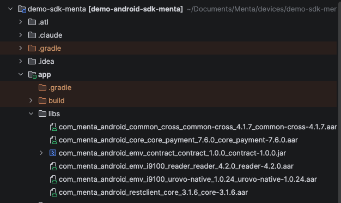
Task: Click the blue contract-1.0.0.jar archive icon
Action: (x=53, y=153)
